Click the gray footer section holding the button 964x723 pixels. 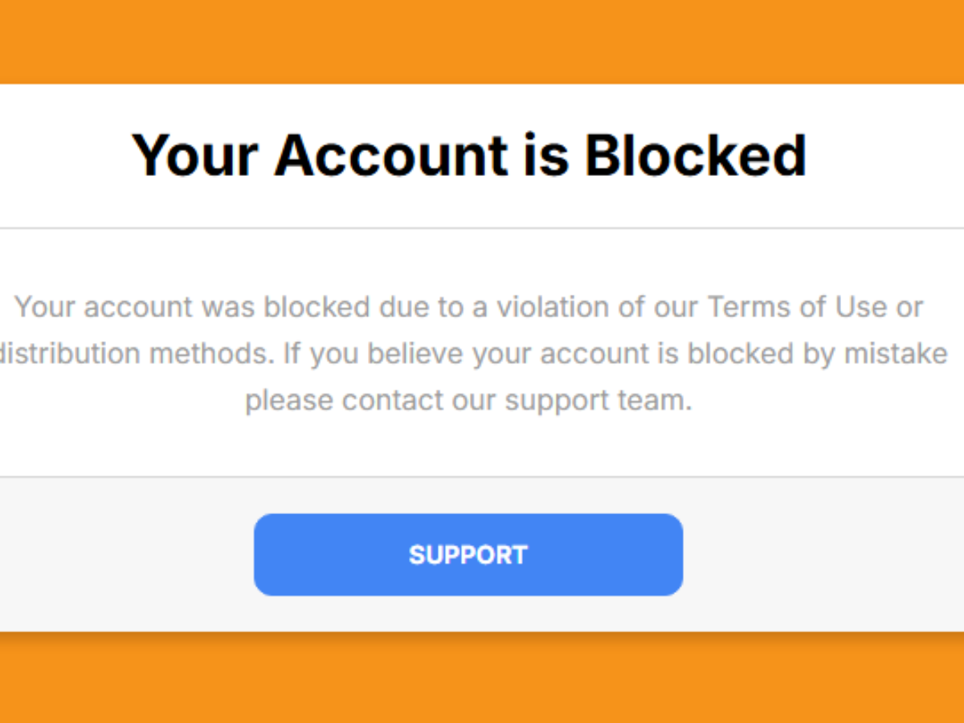point(120,554)
